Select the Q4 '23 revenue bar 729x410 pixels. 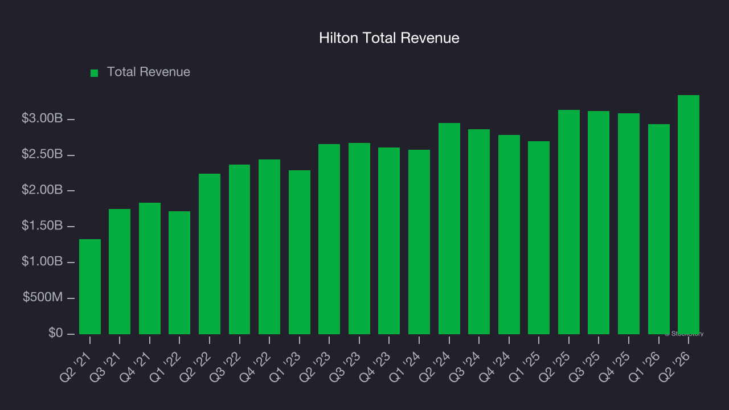click(389, 241)
